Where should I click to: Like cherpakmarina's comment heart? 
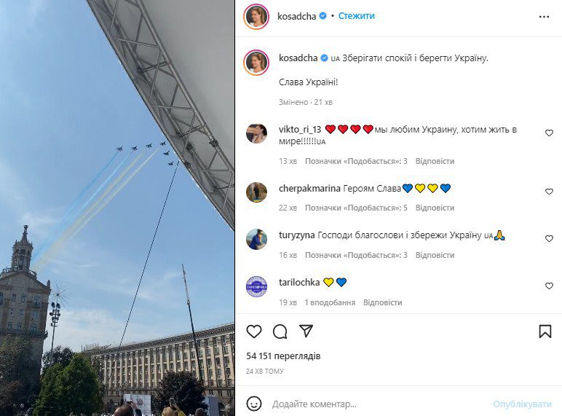point(549,192)
